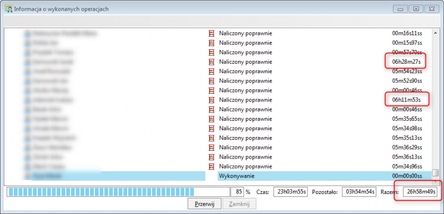Viewport: 444px width, 214px height.
Task: Click the Czas field showing 23h03m55s
Action: pos(290,192)
